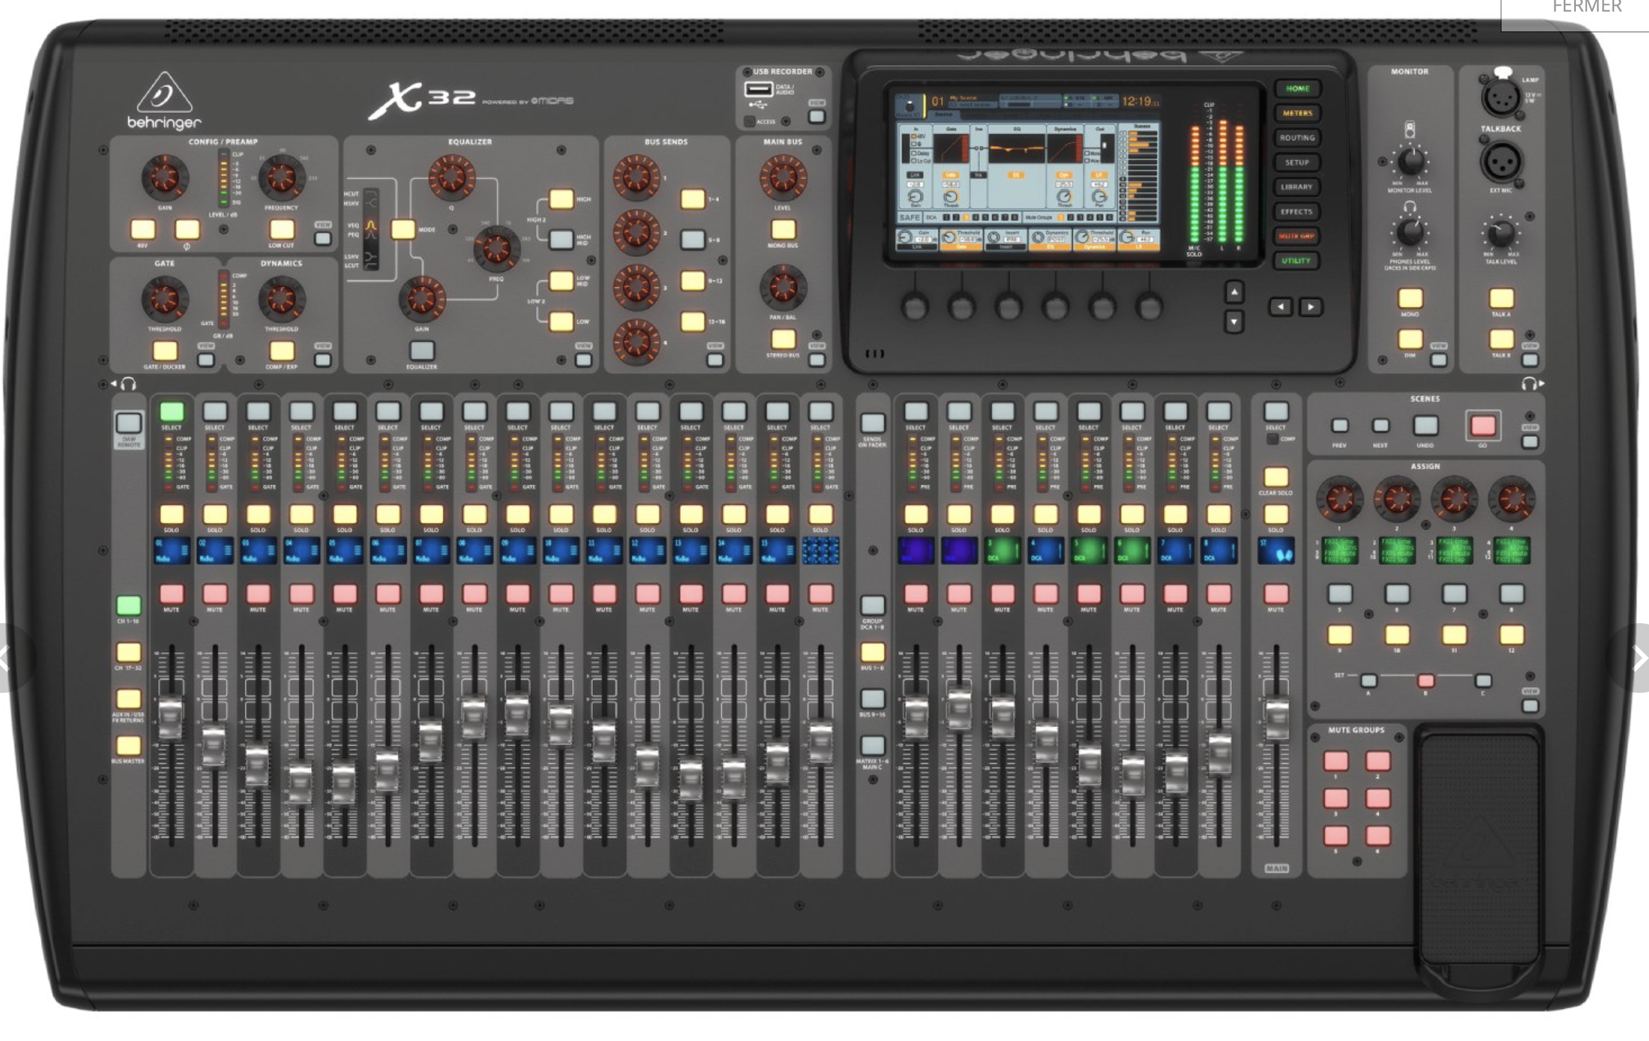Click the display right arrow button
The image size is (1649, 1041).
click(1311, 307)
